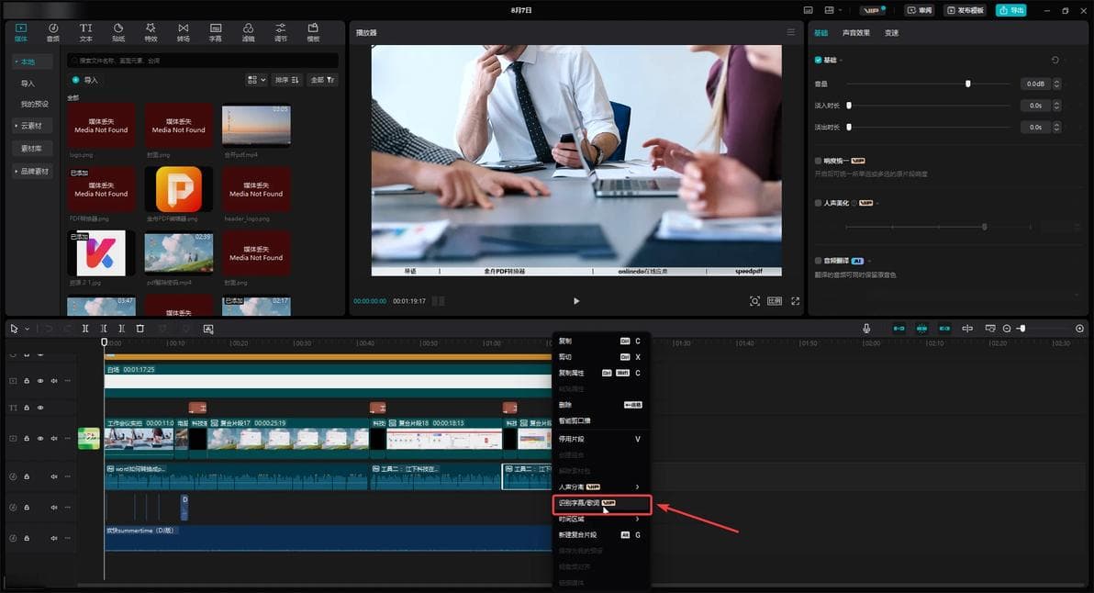1094x593 pixels.
Task: Adjust the timeline zoom slider
Action: tap(1022, 329)
